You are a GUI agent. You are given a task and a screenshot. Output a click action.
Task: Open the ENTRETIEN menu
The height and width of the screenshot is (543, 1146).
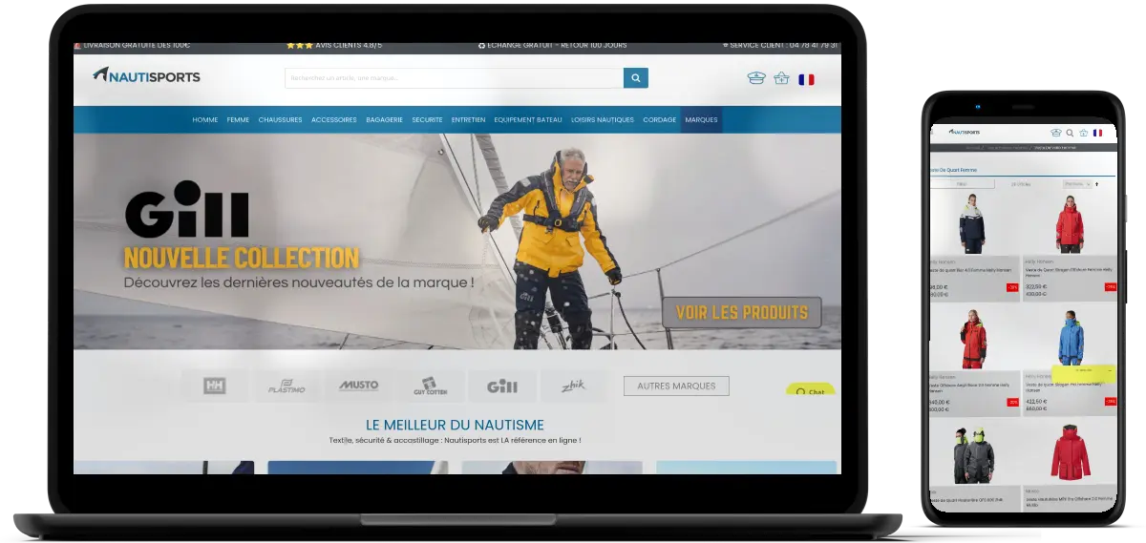click(x=468, y=120)
